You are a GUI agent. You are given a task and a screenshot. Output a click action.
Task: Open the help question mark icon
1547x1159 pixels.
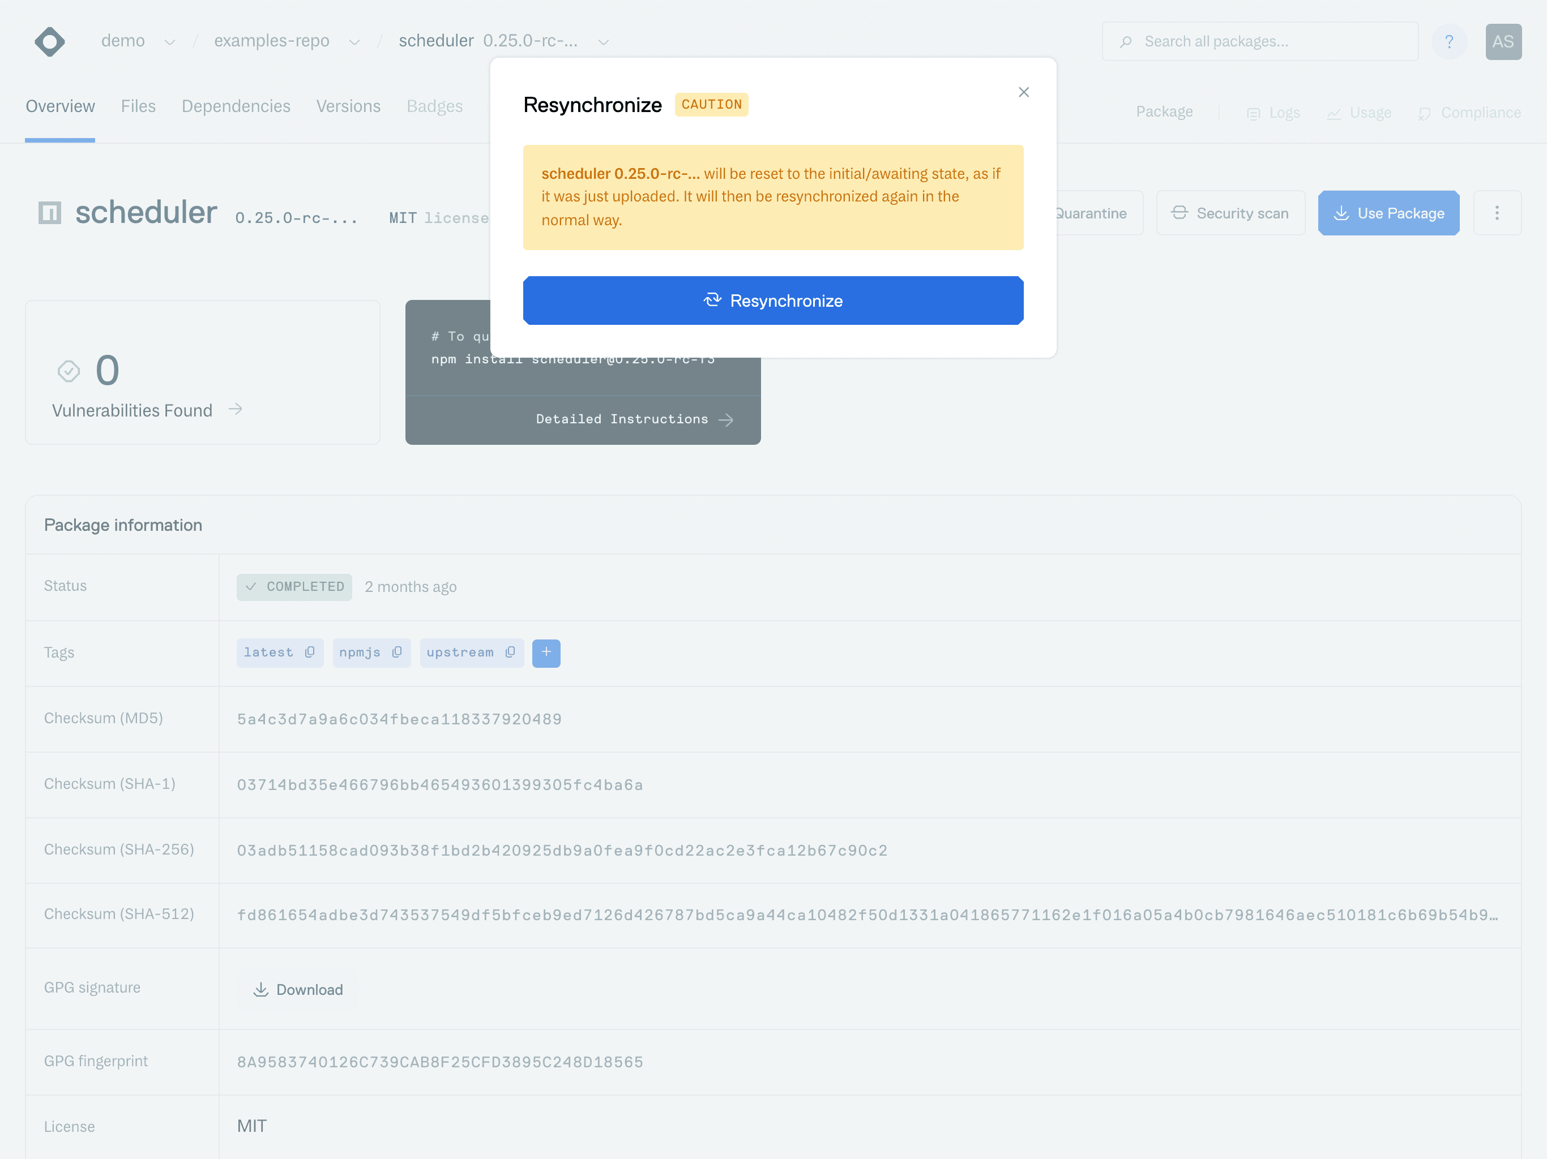point(1449,41)
